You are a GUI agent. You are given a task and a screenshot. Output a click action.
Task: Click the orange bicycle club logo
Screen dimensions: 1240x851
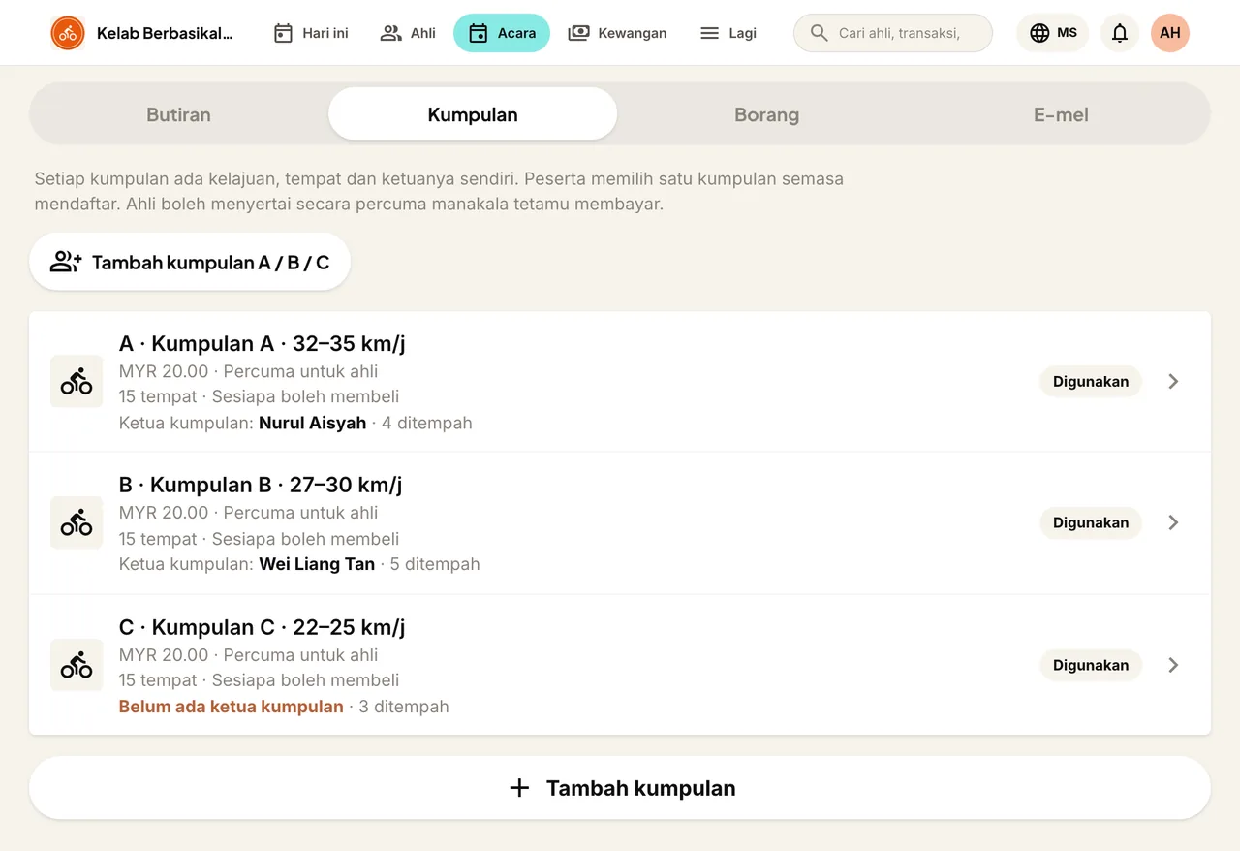(68, 33)
